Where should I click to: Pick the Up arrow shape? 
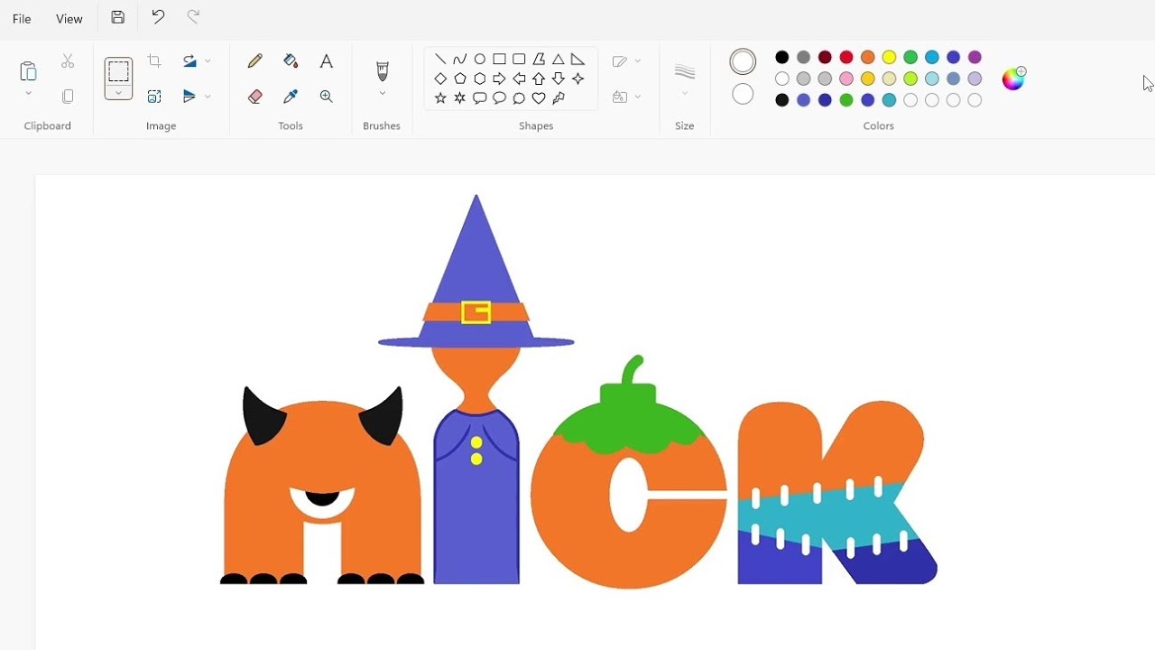[x=539, y=79]
